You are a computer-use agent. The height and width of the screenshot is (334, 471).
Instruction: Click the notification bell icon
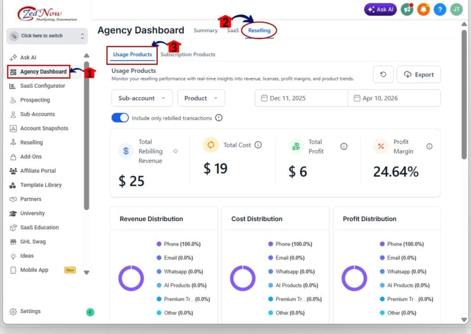click(x=423, y=9)
